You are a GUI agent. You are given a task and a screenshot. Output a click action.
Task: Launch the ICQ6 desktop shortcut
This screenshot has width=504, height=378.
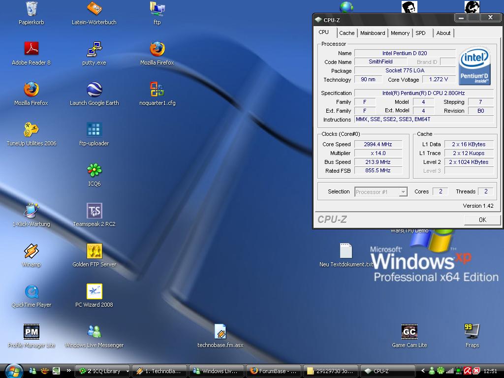pyautogui.click(x=94, y=170)
